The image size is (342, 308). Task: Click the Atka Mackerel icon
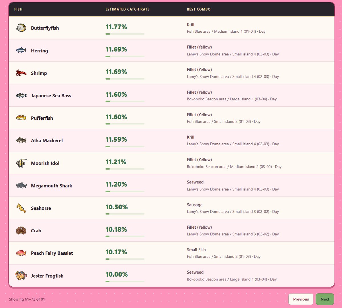[21, 140]
